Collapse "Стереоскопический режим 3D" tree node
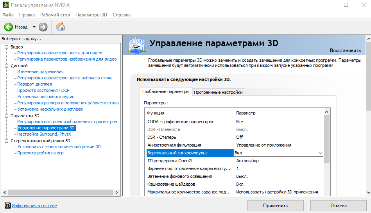This screenshot has height=213, width=371. [7, 141]
